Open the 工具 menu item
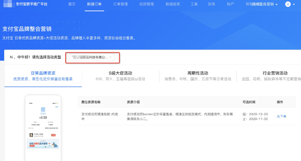This screenshot has height=161, width=301. pyautogui.click(x=194, y=4)
